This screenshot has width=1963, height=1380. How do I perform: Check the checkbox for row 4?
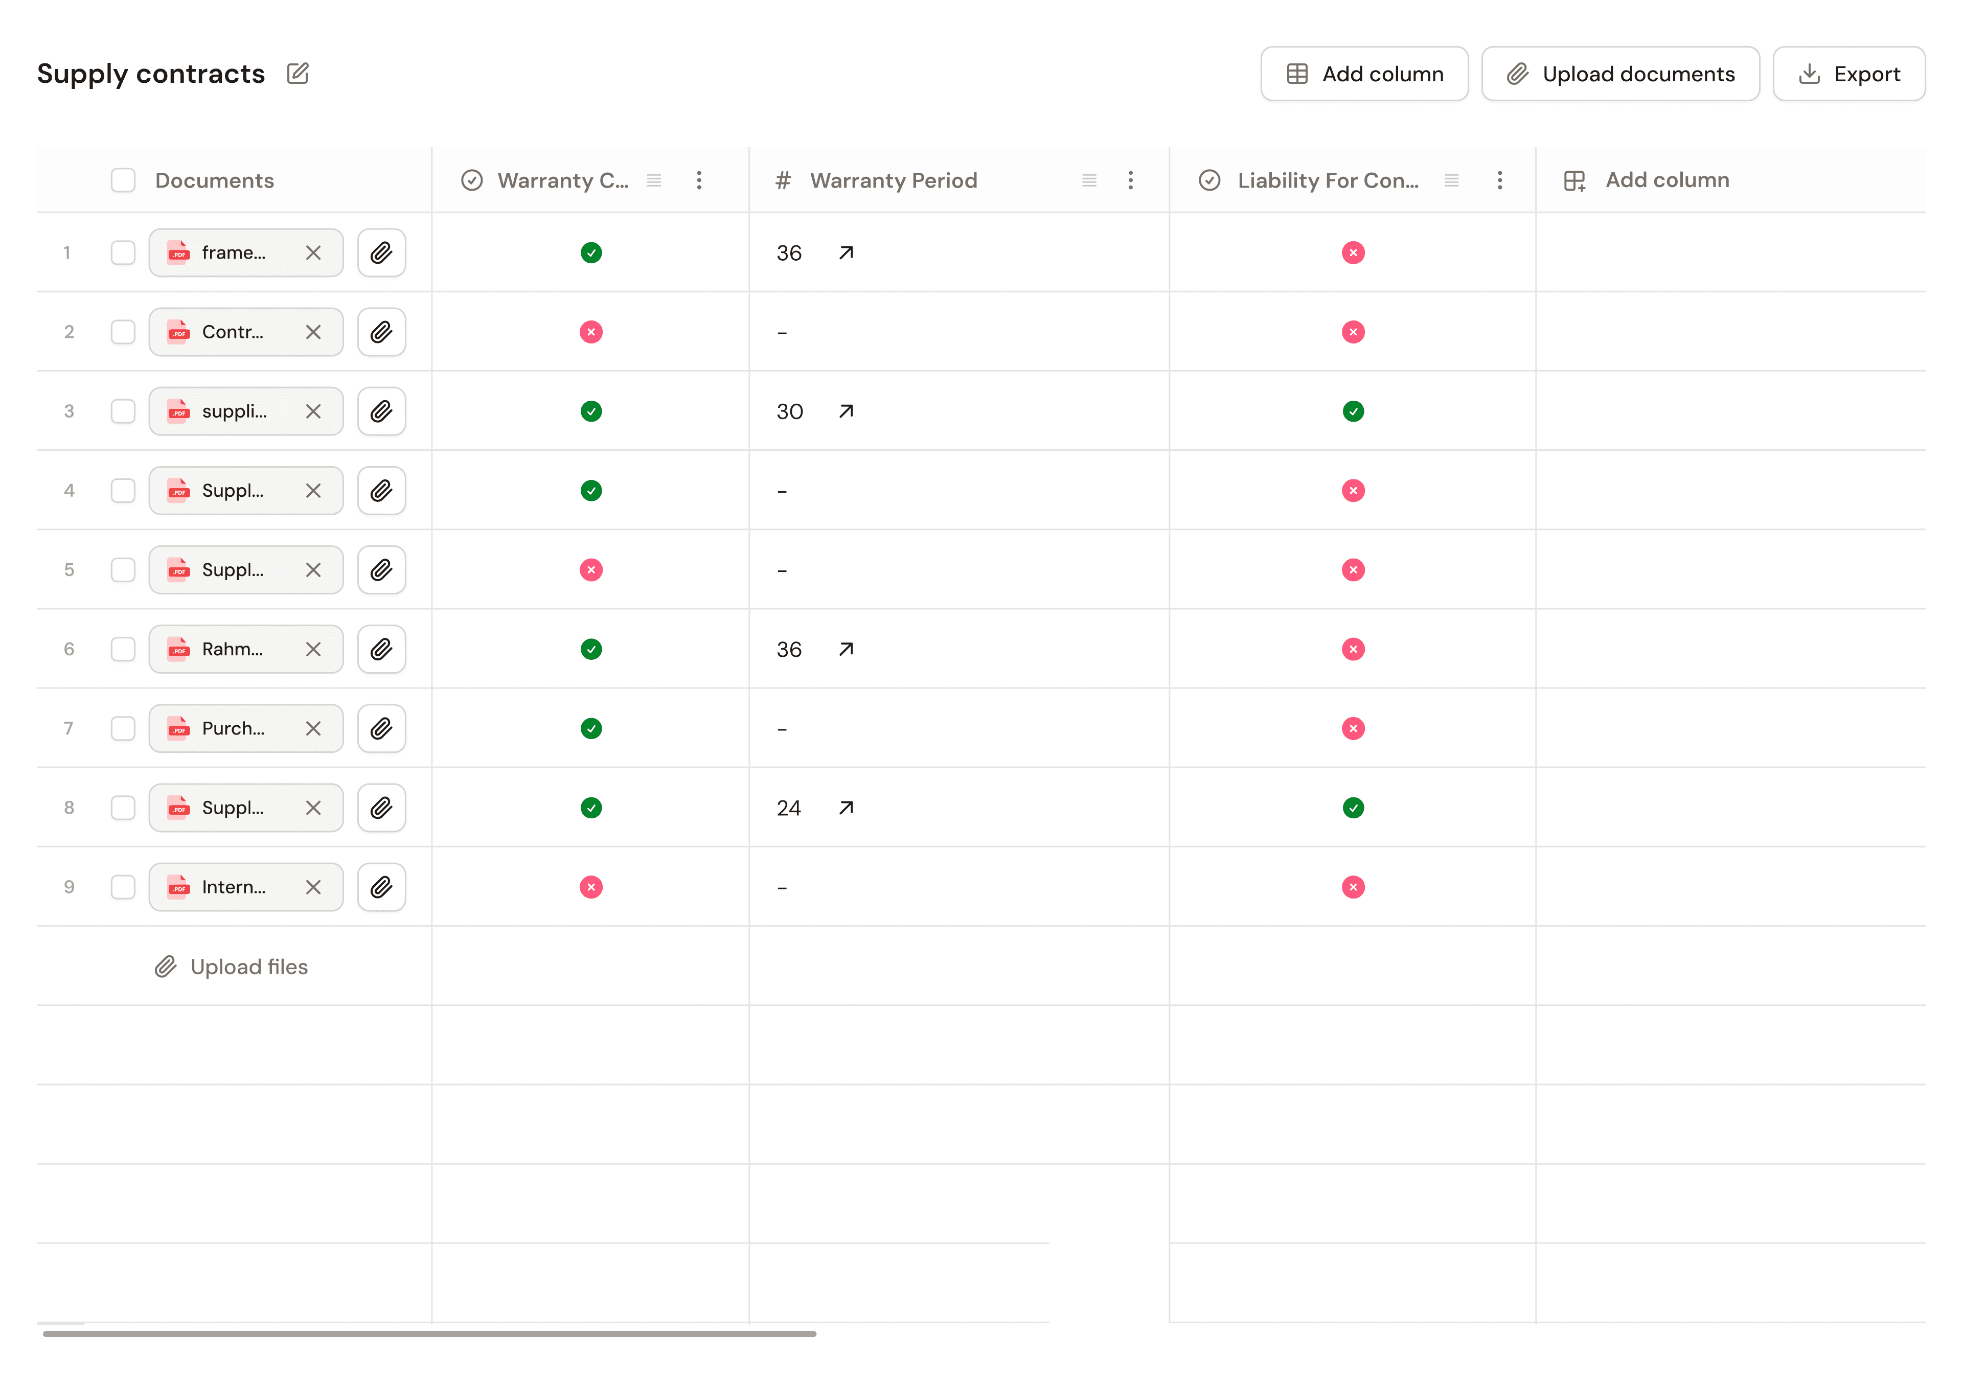pos(123,491)
